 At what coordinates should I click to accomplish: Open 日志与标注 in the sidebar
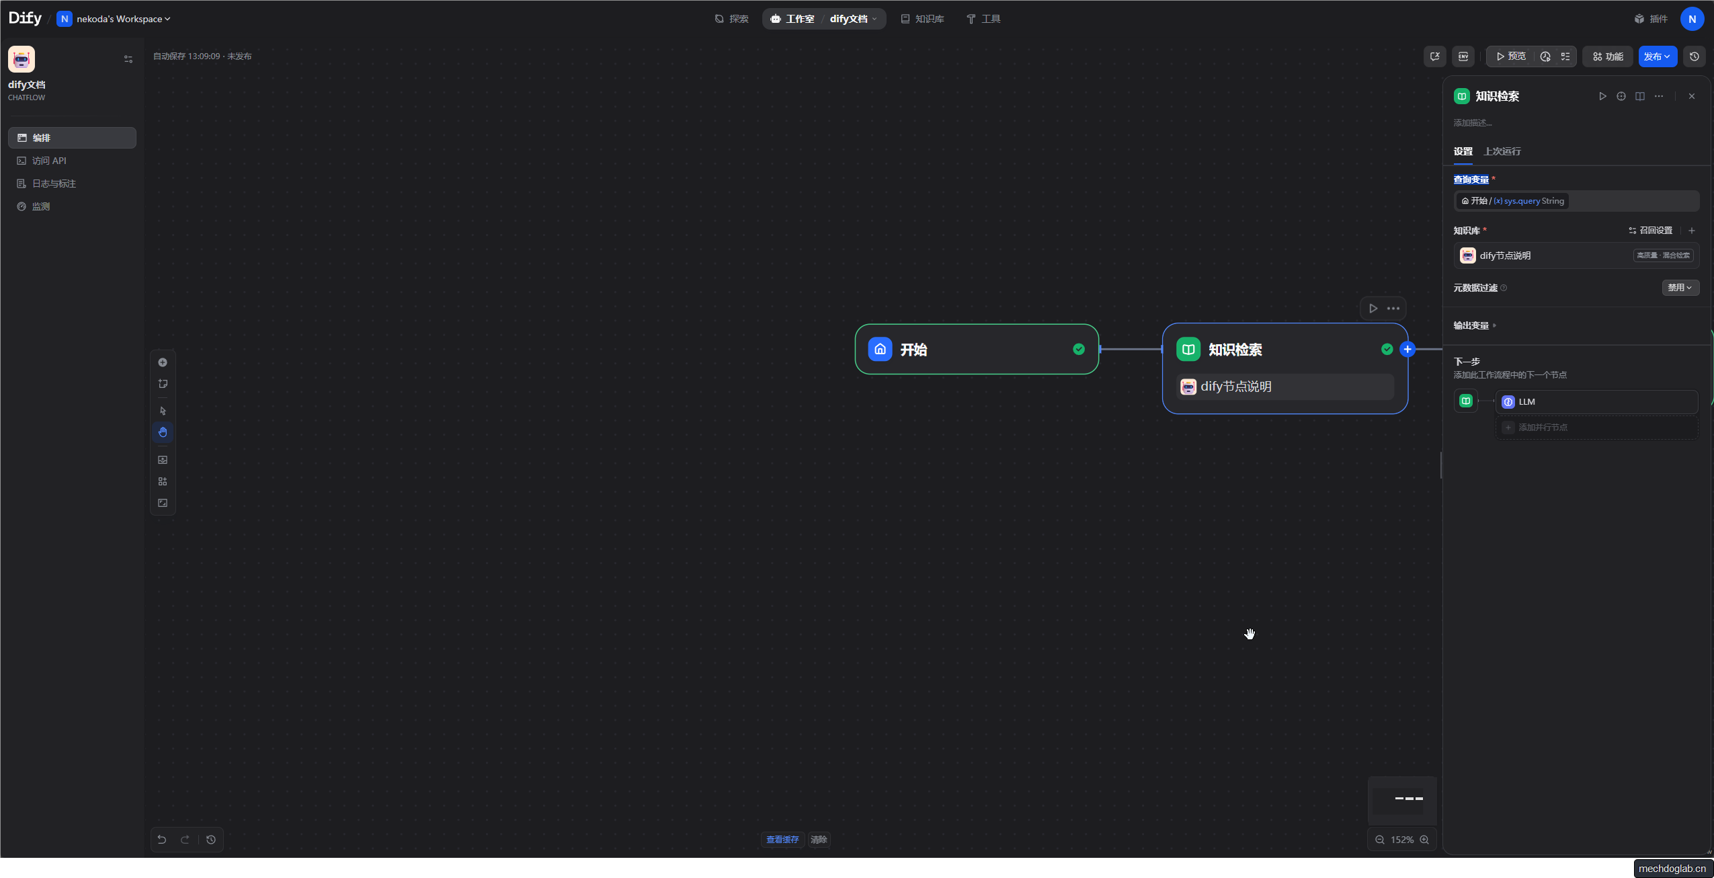point(54,184)
